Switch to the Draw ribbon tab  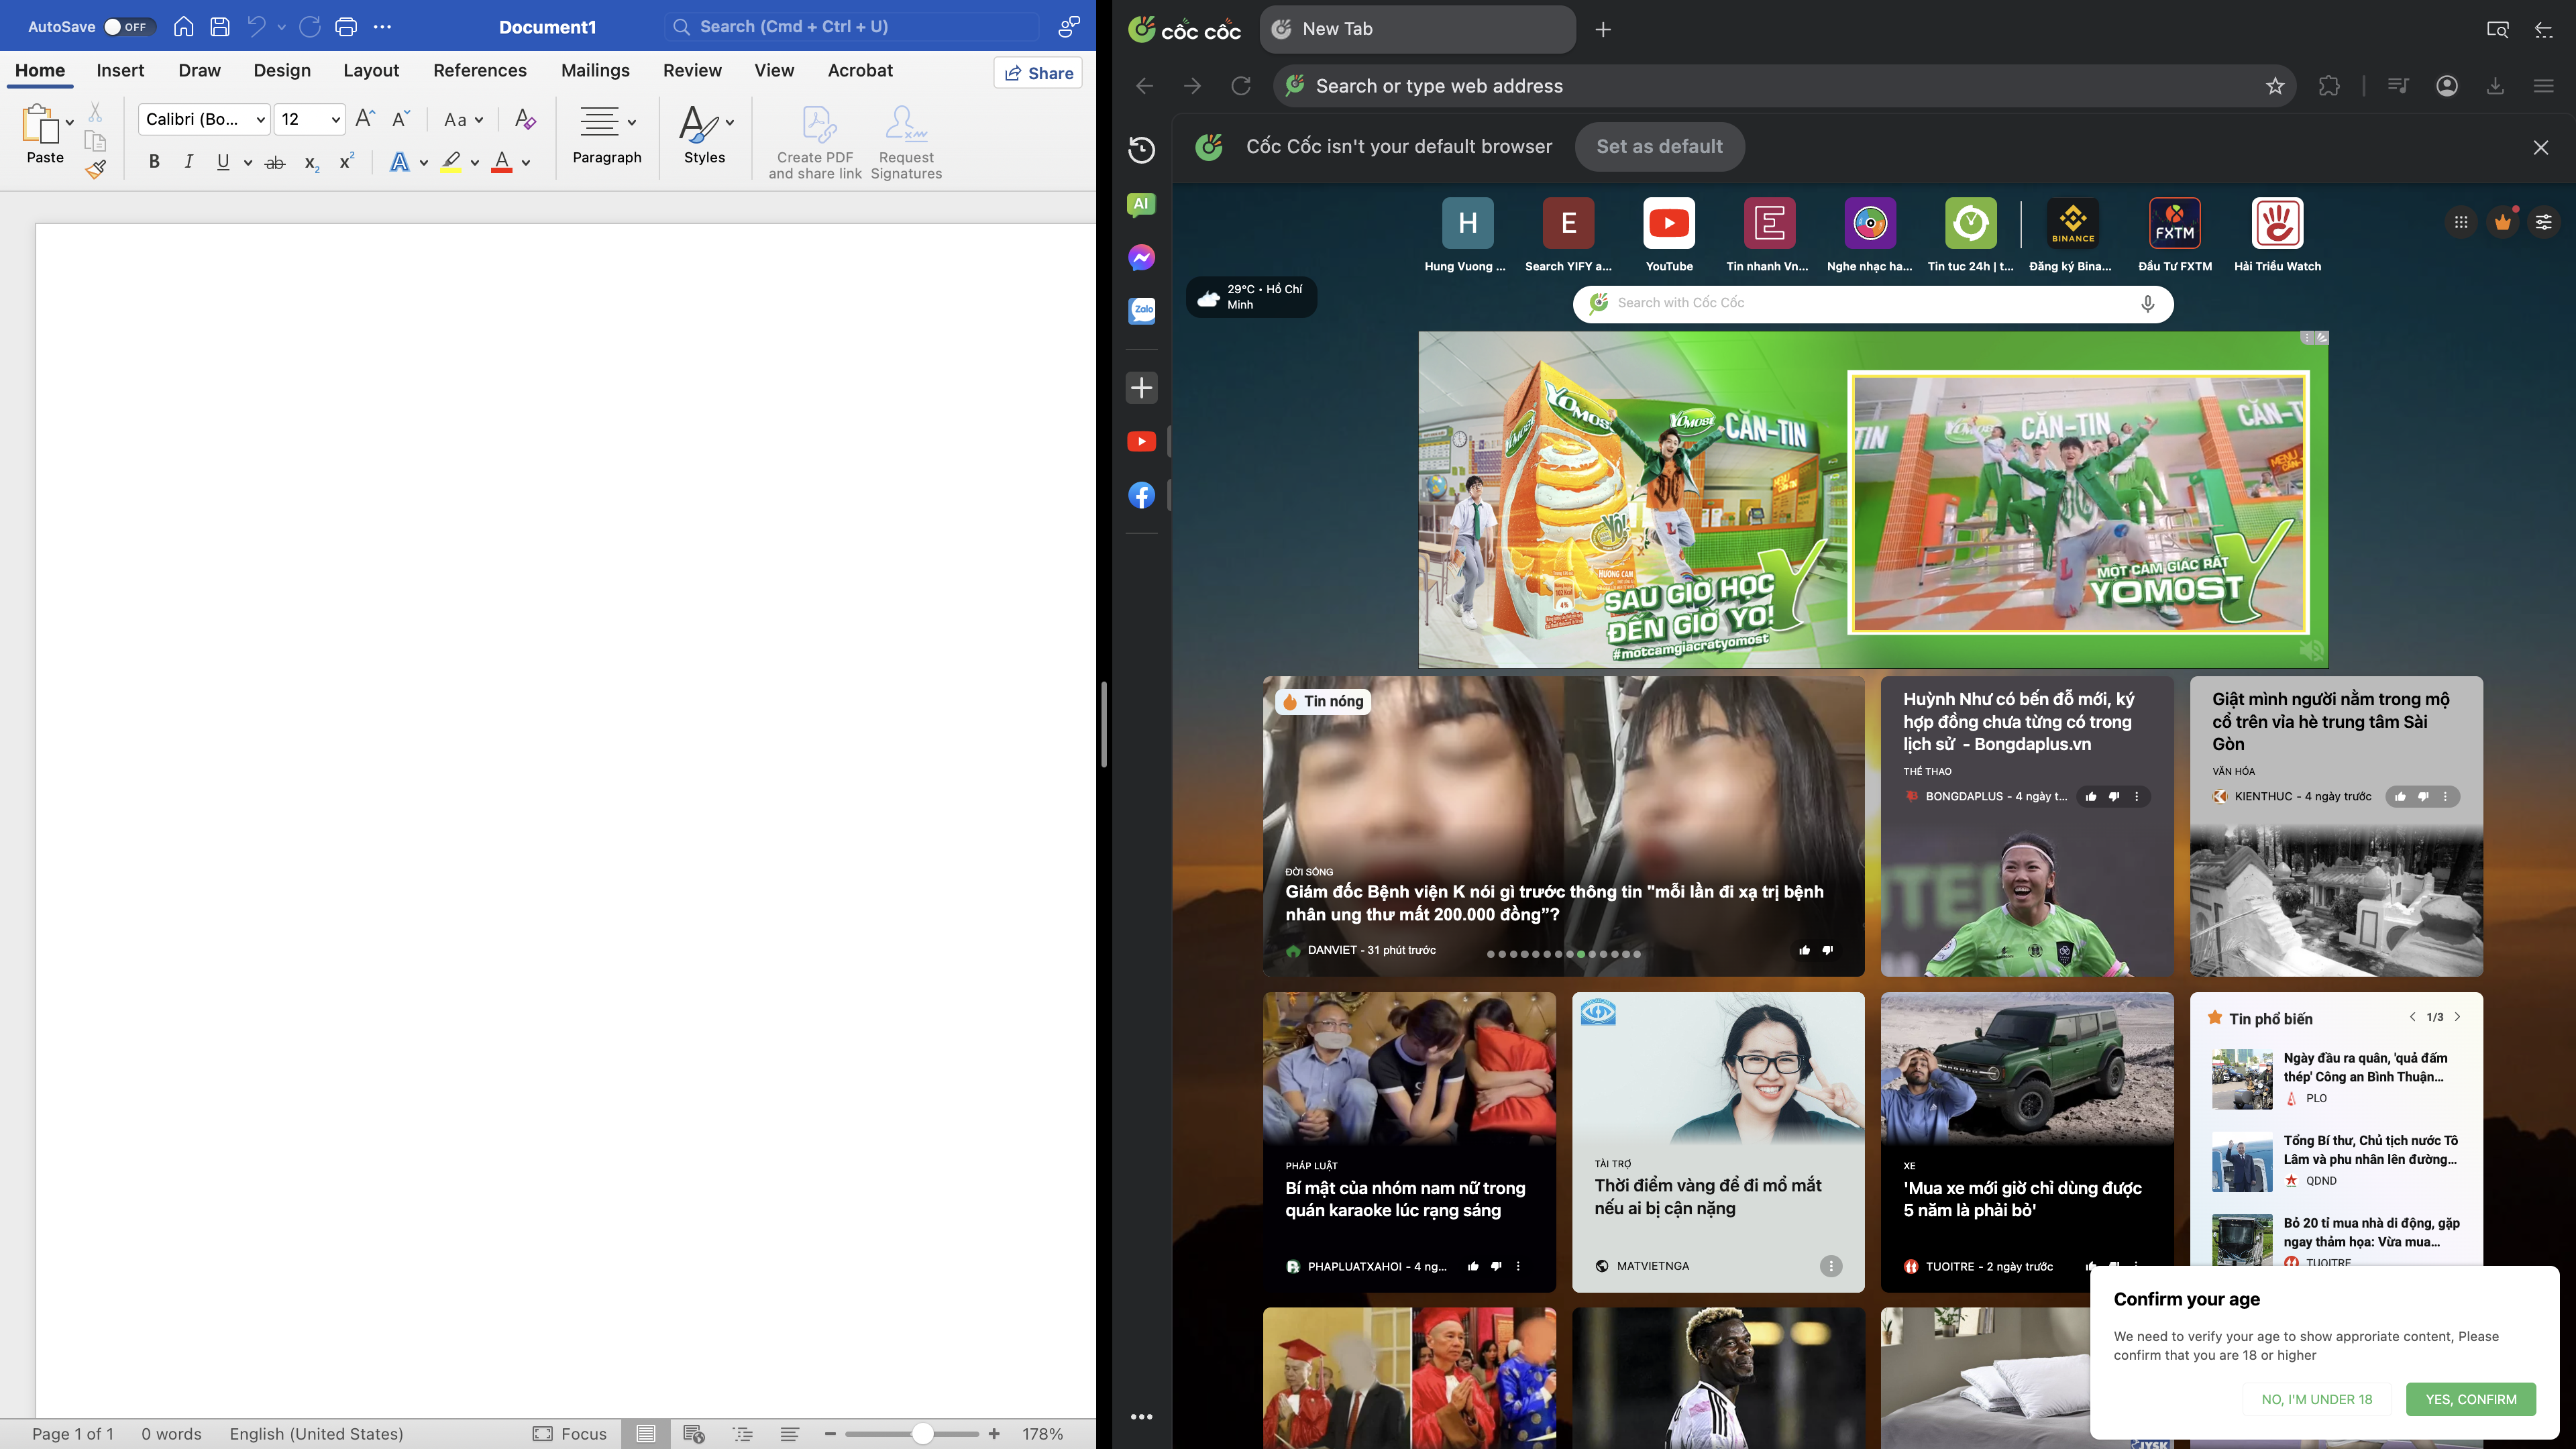coord(199,70)
